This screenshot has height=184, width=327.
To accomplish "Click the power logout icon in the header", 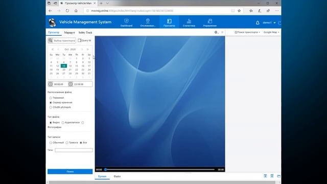I will point(279,22).
